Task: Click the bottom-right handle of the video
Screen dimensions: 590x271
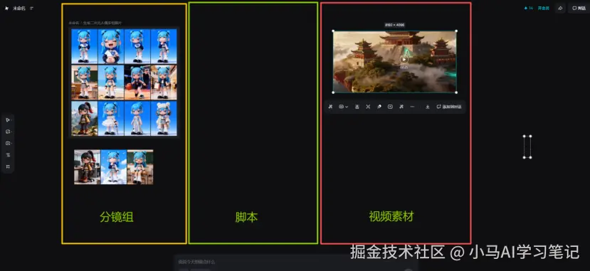Action: click(x=456, y=92)
